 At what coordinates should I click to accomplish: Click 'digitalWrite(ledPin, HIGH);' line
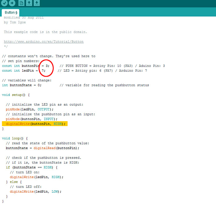pyautogui.click(x=36, y=177)
